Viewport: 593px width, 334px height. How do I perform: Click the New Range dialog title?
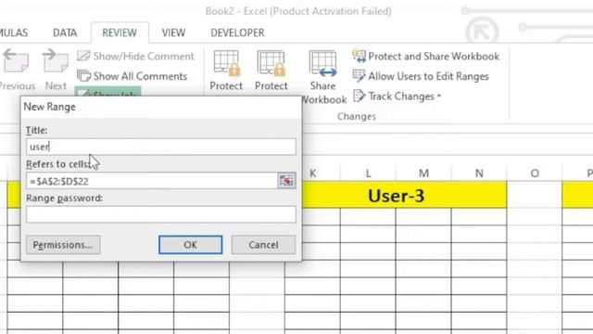pyautogui.click(x=49, y=107)
